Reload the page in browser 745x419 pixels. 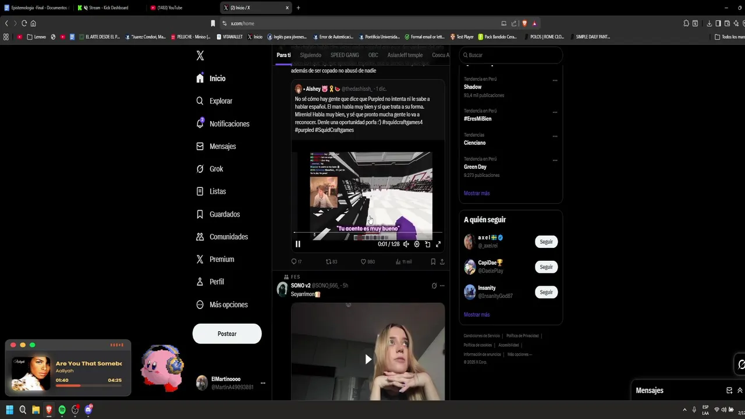(24, 23)
